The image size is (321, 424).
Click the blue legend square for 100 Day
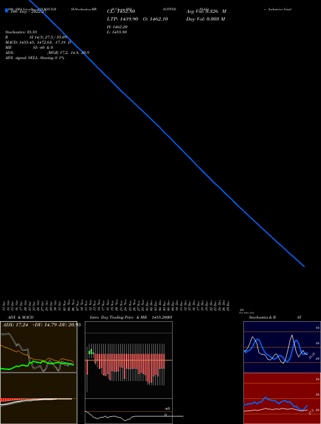[6, 10]
